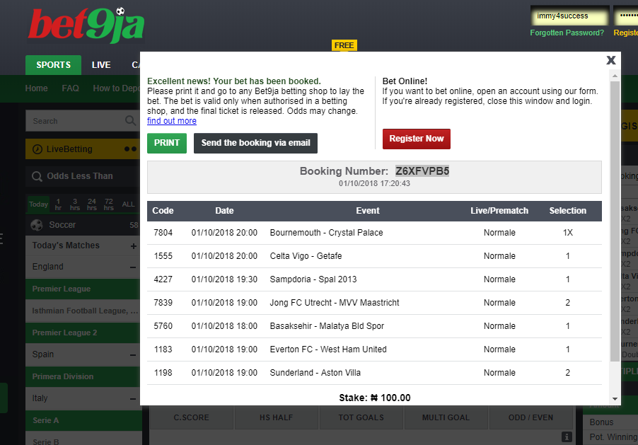The height and width of the screenshot is (445, 638).
Task: Click the Code column header
Action: [163, 211]
